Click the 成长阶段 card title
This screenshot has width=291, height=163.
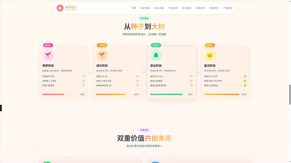(x=102, y=66)
